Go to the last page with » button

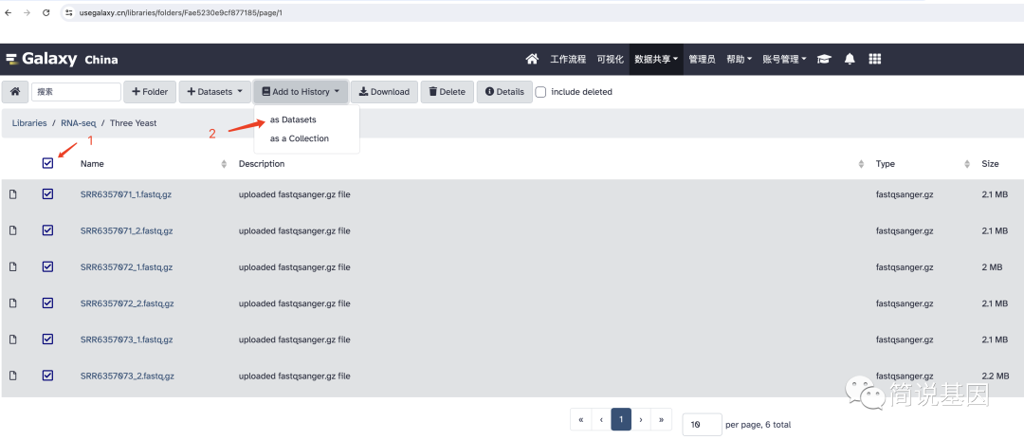pos(662,420)
